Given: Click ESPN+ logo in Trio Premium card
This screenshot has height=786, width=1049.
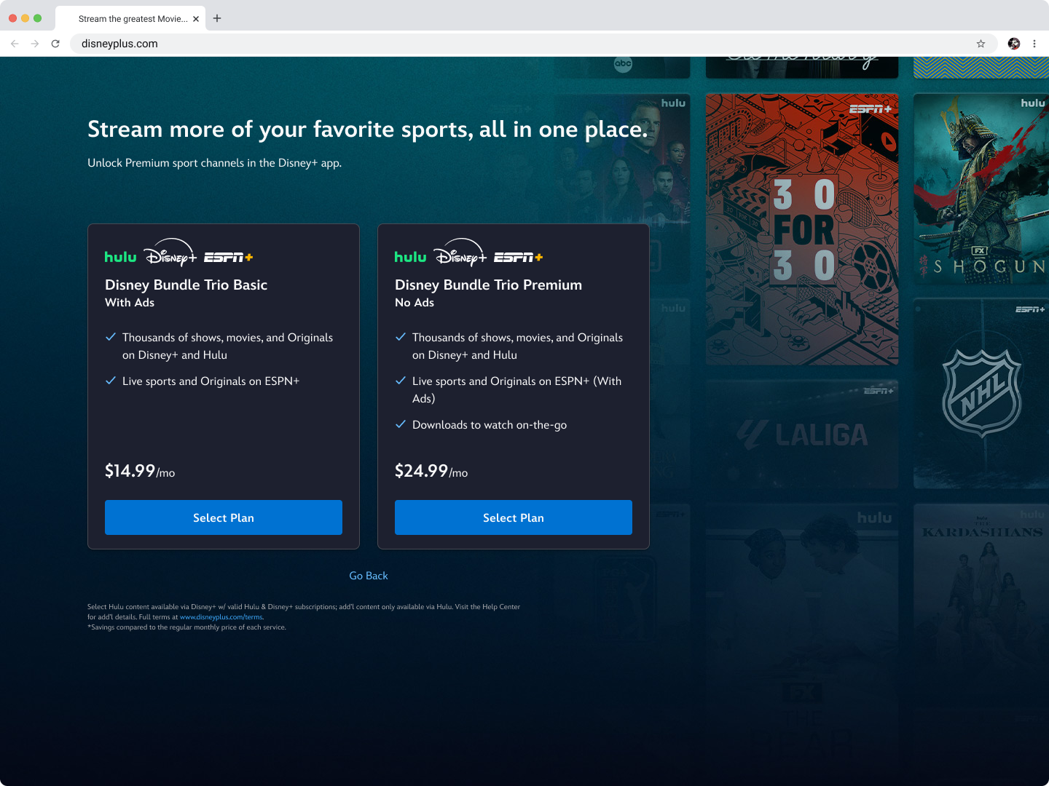Looking at the screenshot, I should [519, 257].
